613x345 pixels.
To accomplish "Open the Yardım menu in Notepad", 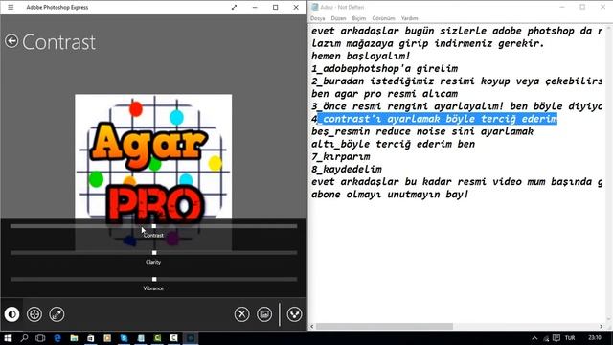I will pos(409,18).
